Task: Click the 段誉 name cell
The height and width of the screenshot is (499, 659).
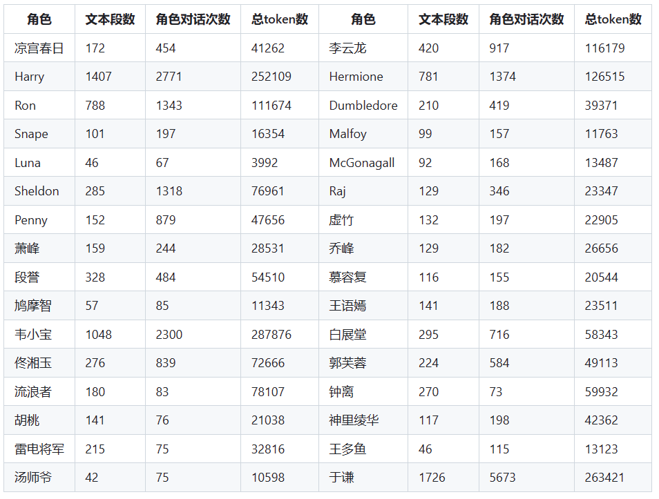Action: click(x=39, y=277)
